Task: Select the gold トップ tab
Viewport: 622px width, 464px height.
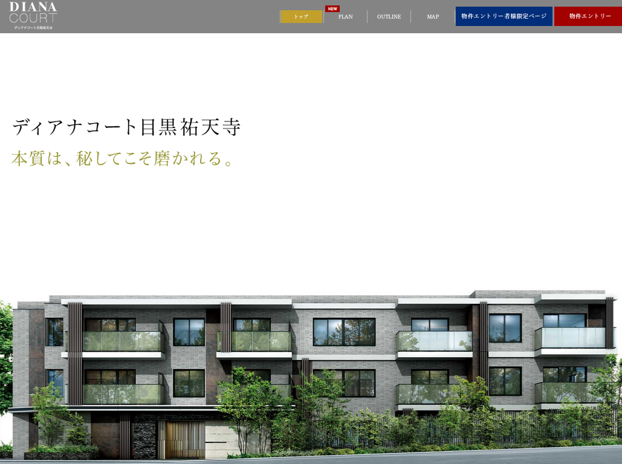Action: (x=302, y=17)
